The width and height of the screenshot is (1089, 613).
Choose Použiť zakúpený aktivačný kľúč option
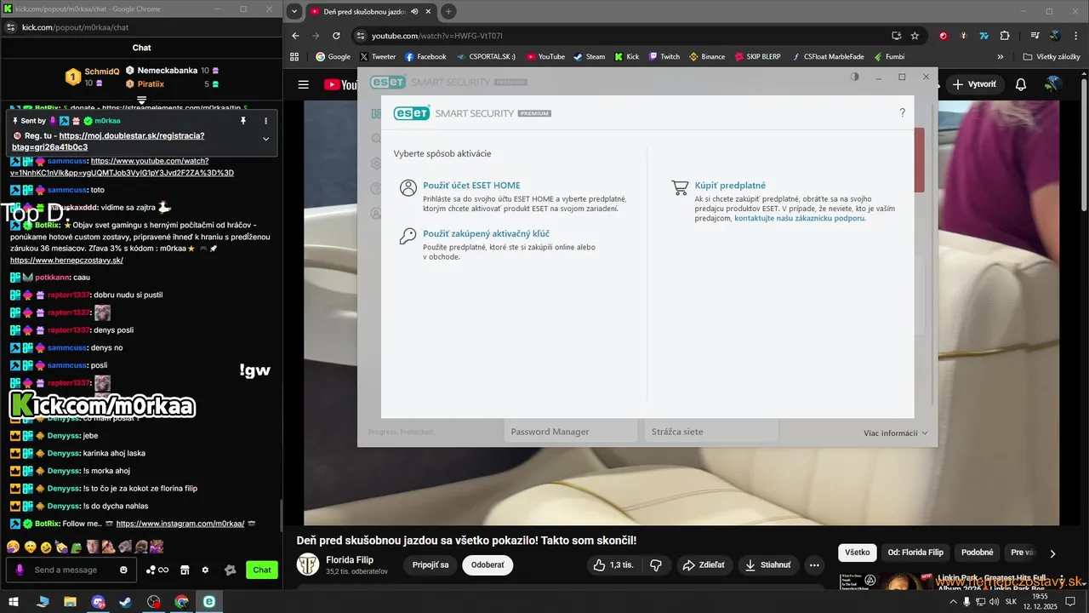tap(486, 233)
